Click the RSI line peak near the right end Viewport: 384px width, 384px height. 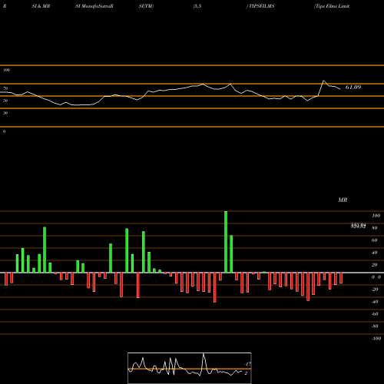pos(323,81)
